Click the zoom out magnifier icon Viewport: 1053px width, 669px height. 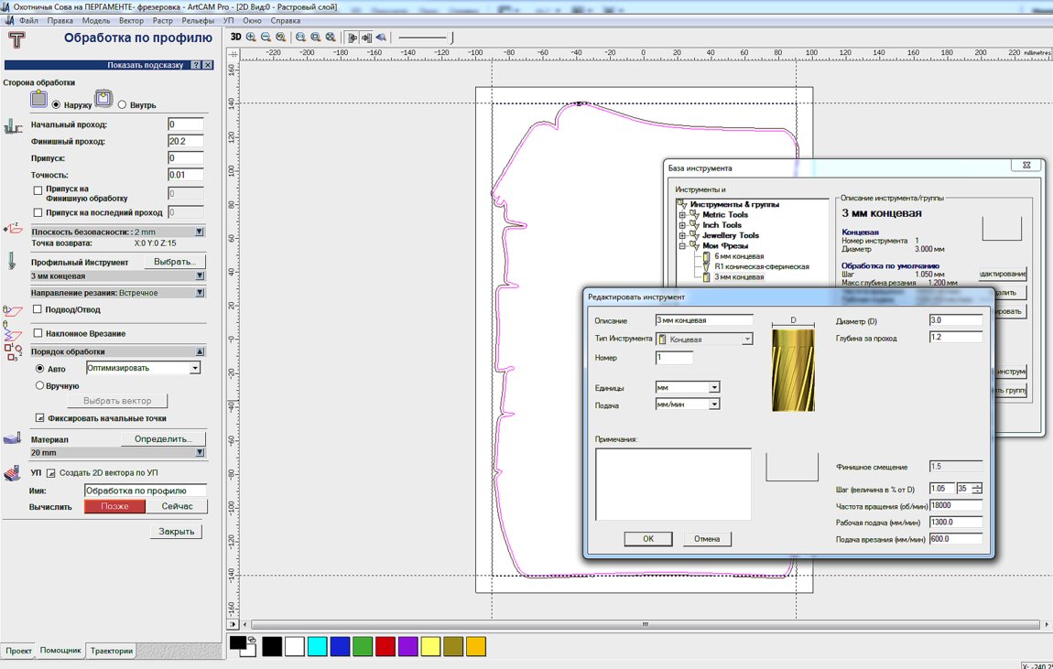pyautogui.click(x=266, y=37)
